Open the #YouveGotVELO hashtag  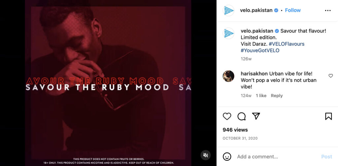click(x=260, y=50)
